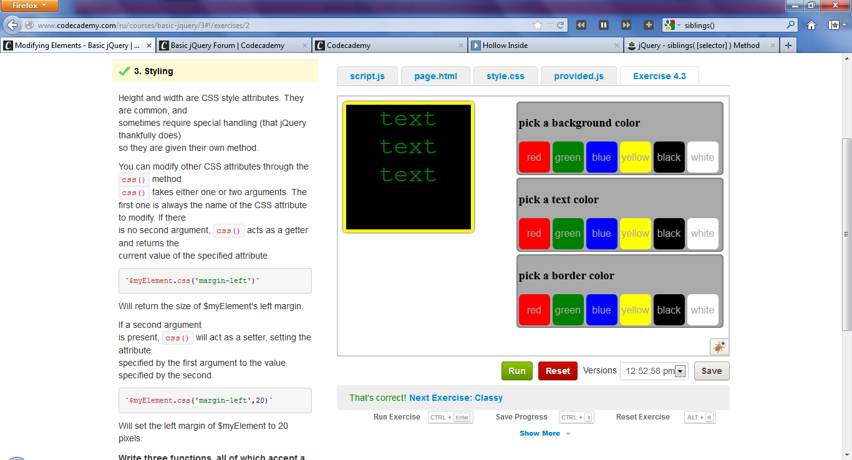Click the 'pick a border color' heading
This screenshot has width=852, height=460.
pyautogui.click(x=566, y=276)
